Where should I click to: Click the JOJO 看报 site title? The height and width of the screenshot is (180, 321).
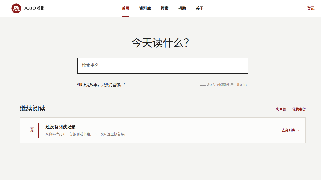click(34, 8)
